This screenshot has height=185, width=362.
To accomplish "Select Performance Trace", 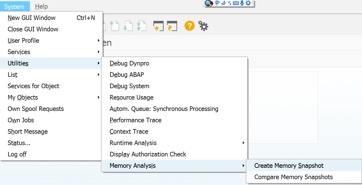I will click(175, 120).
